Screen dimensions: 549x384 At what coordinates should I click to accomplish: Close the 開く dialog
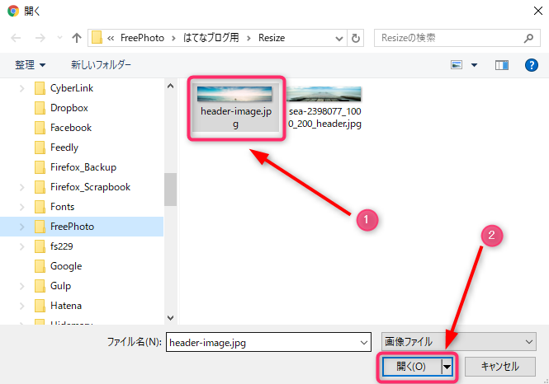(x=537, y=11)
